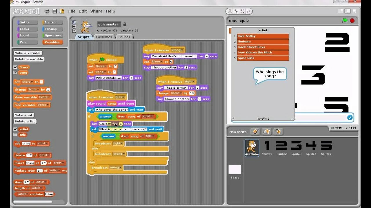Click Make a variable button

click(28, 53)
